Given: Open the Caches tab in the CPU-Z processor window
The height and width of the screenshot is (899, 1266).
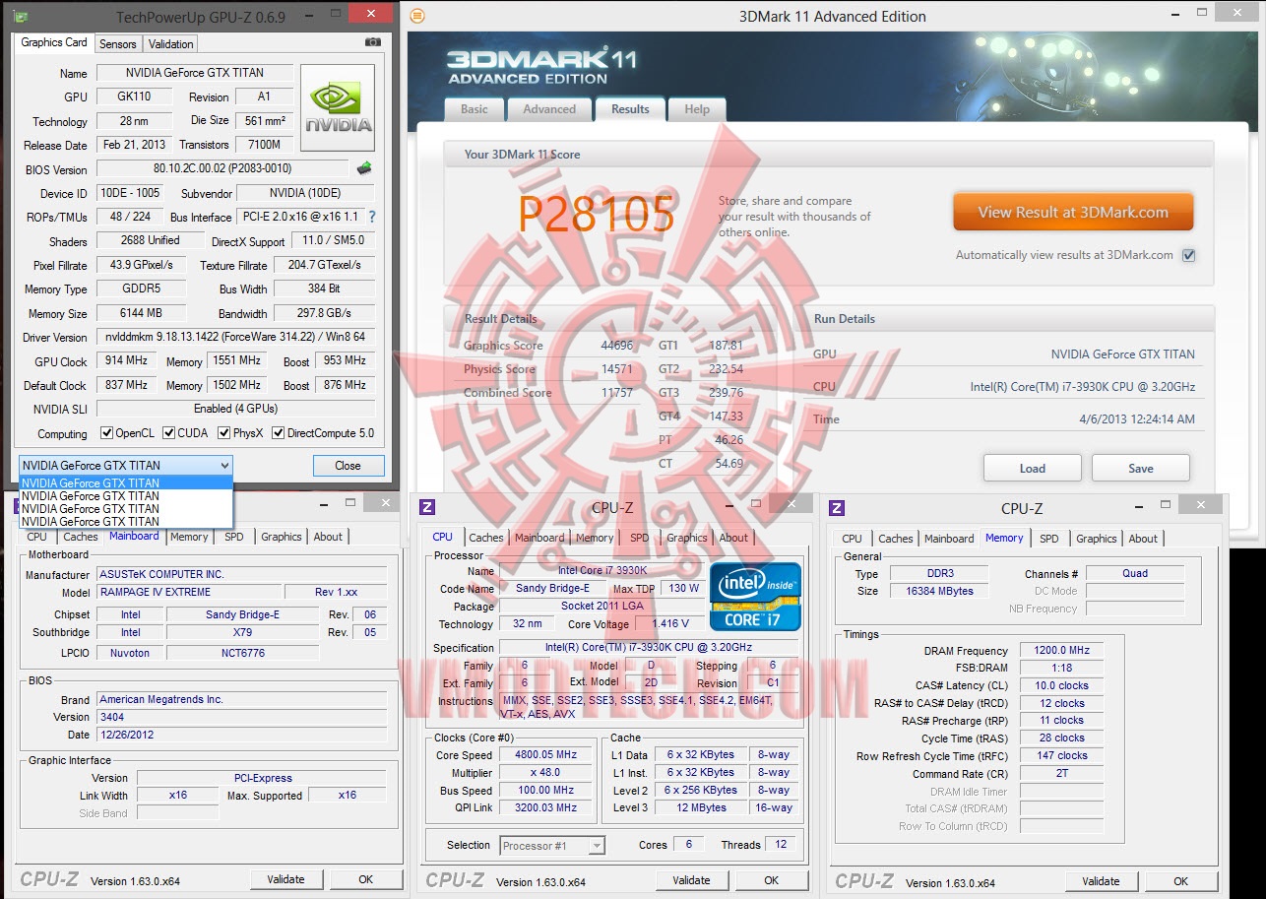Looking at the screenshot, I should 486,538.
